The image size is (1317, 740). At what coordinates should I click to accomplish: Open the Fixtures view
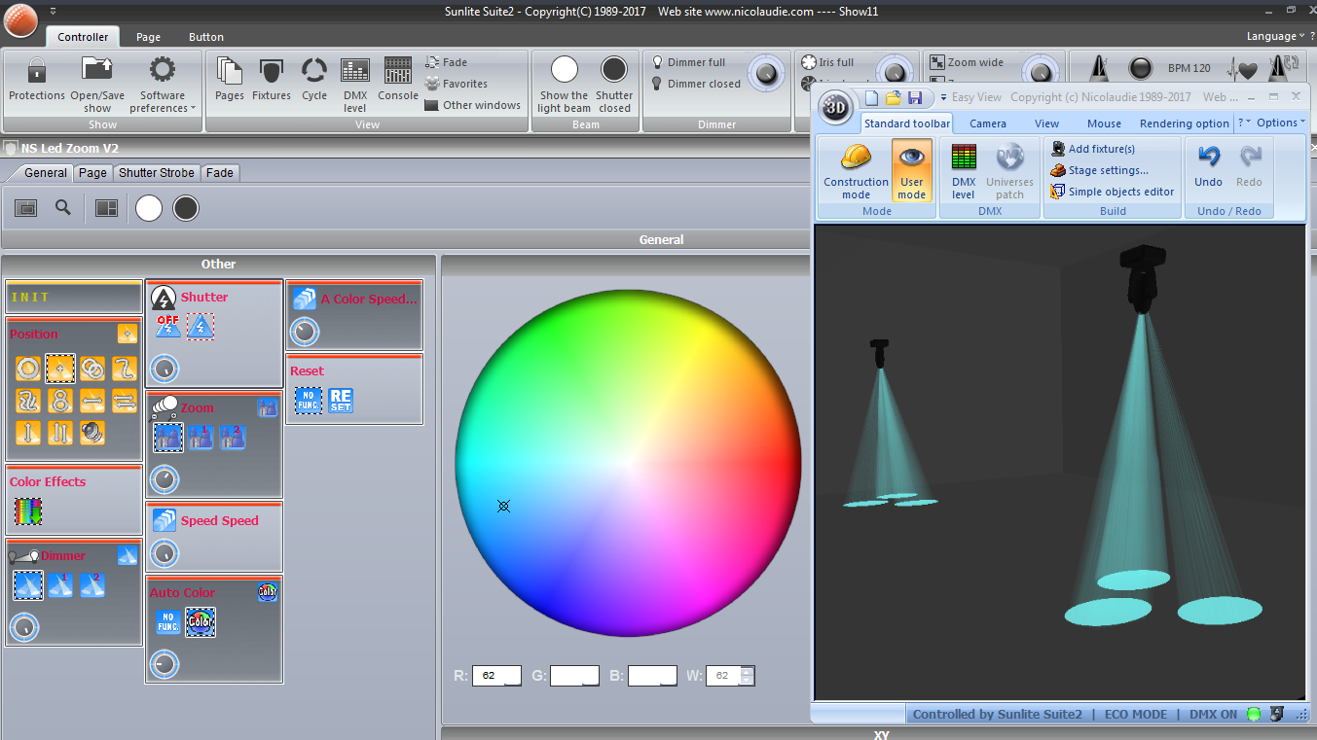pyautogui.click(x=272, y=79)
